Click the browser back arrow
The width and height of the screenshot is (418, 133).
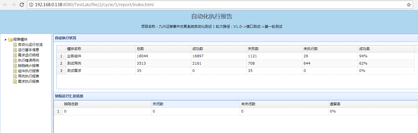pyautogui.click(x=5, y=5)
